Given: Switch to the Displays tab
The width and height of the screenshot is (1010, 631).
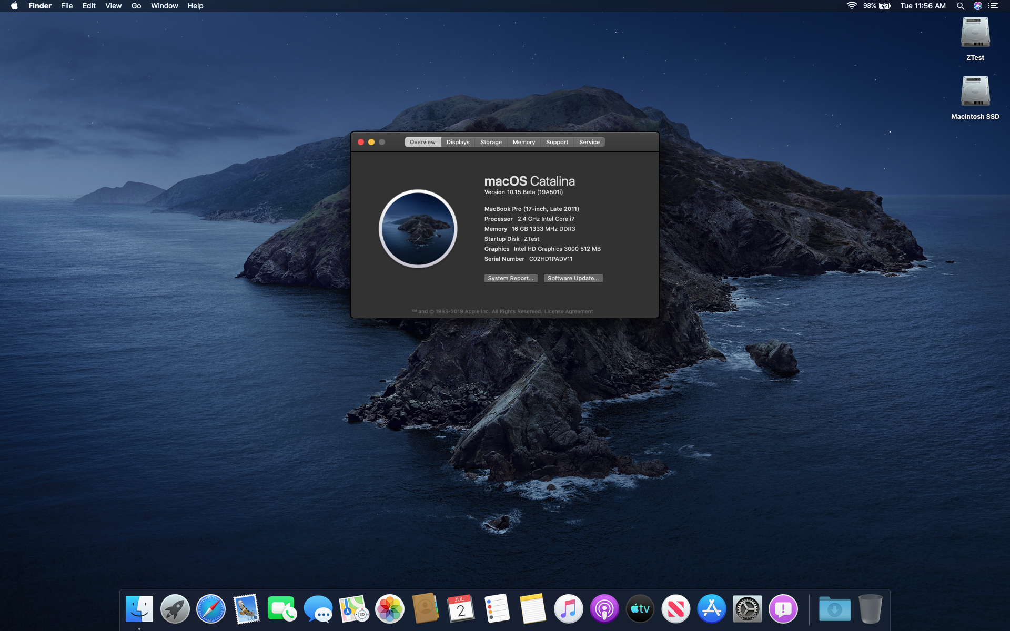Looking at the screenshot, I should [x=458, y=142].
